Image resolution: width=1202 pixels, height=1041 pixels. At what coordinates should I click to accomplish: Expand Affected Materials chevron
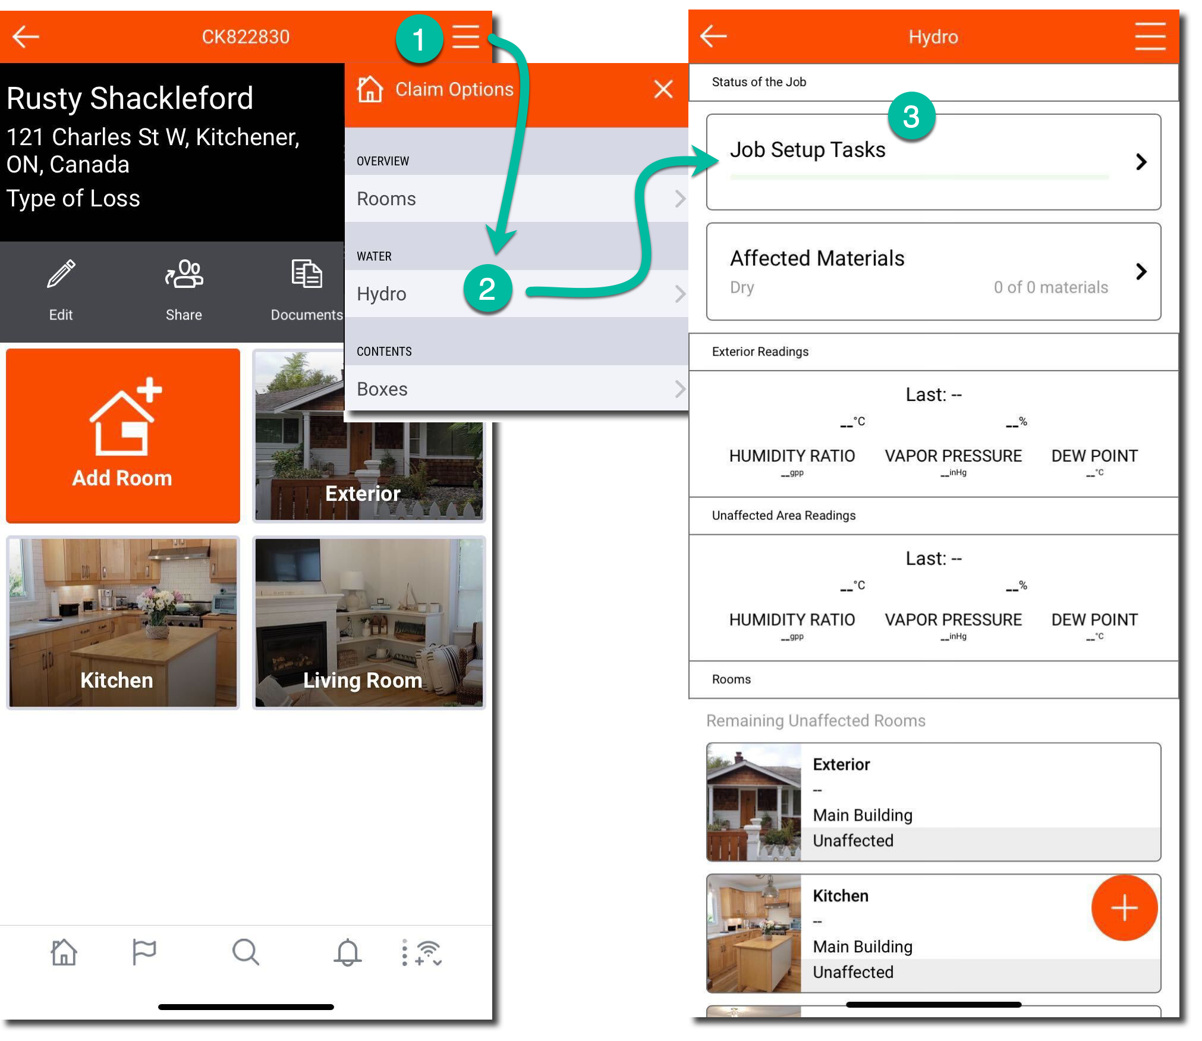(1141, 272)
